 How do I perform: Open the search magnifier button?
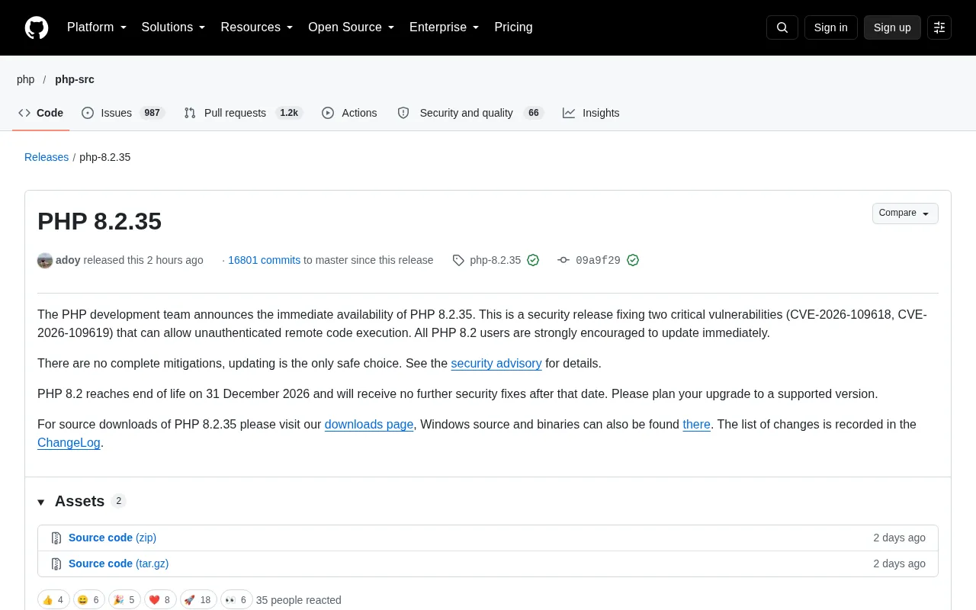pyautogui.click(x=782, y=27)
